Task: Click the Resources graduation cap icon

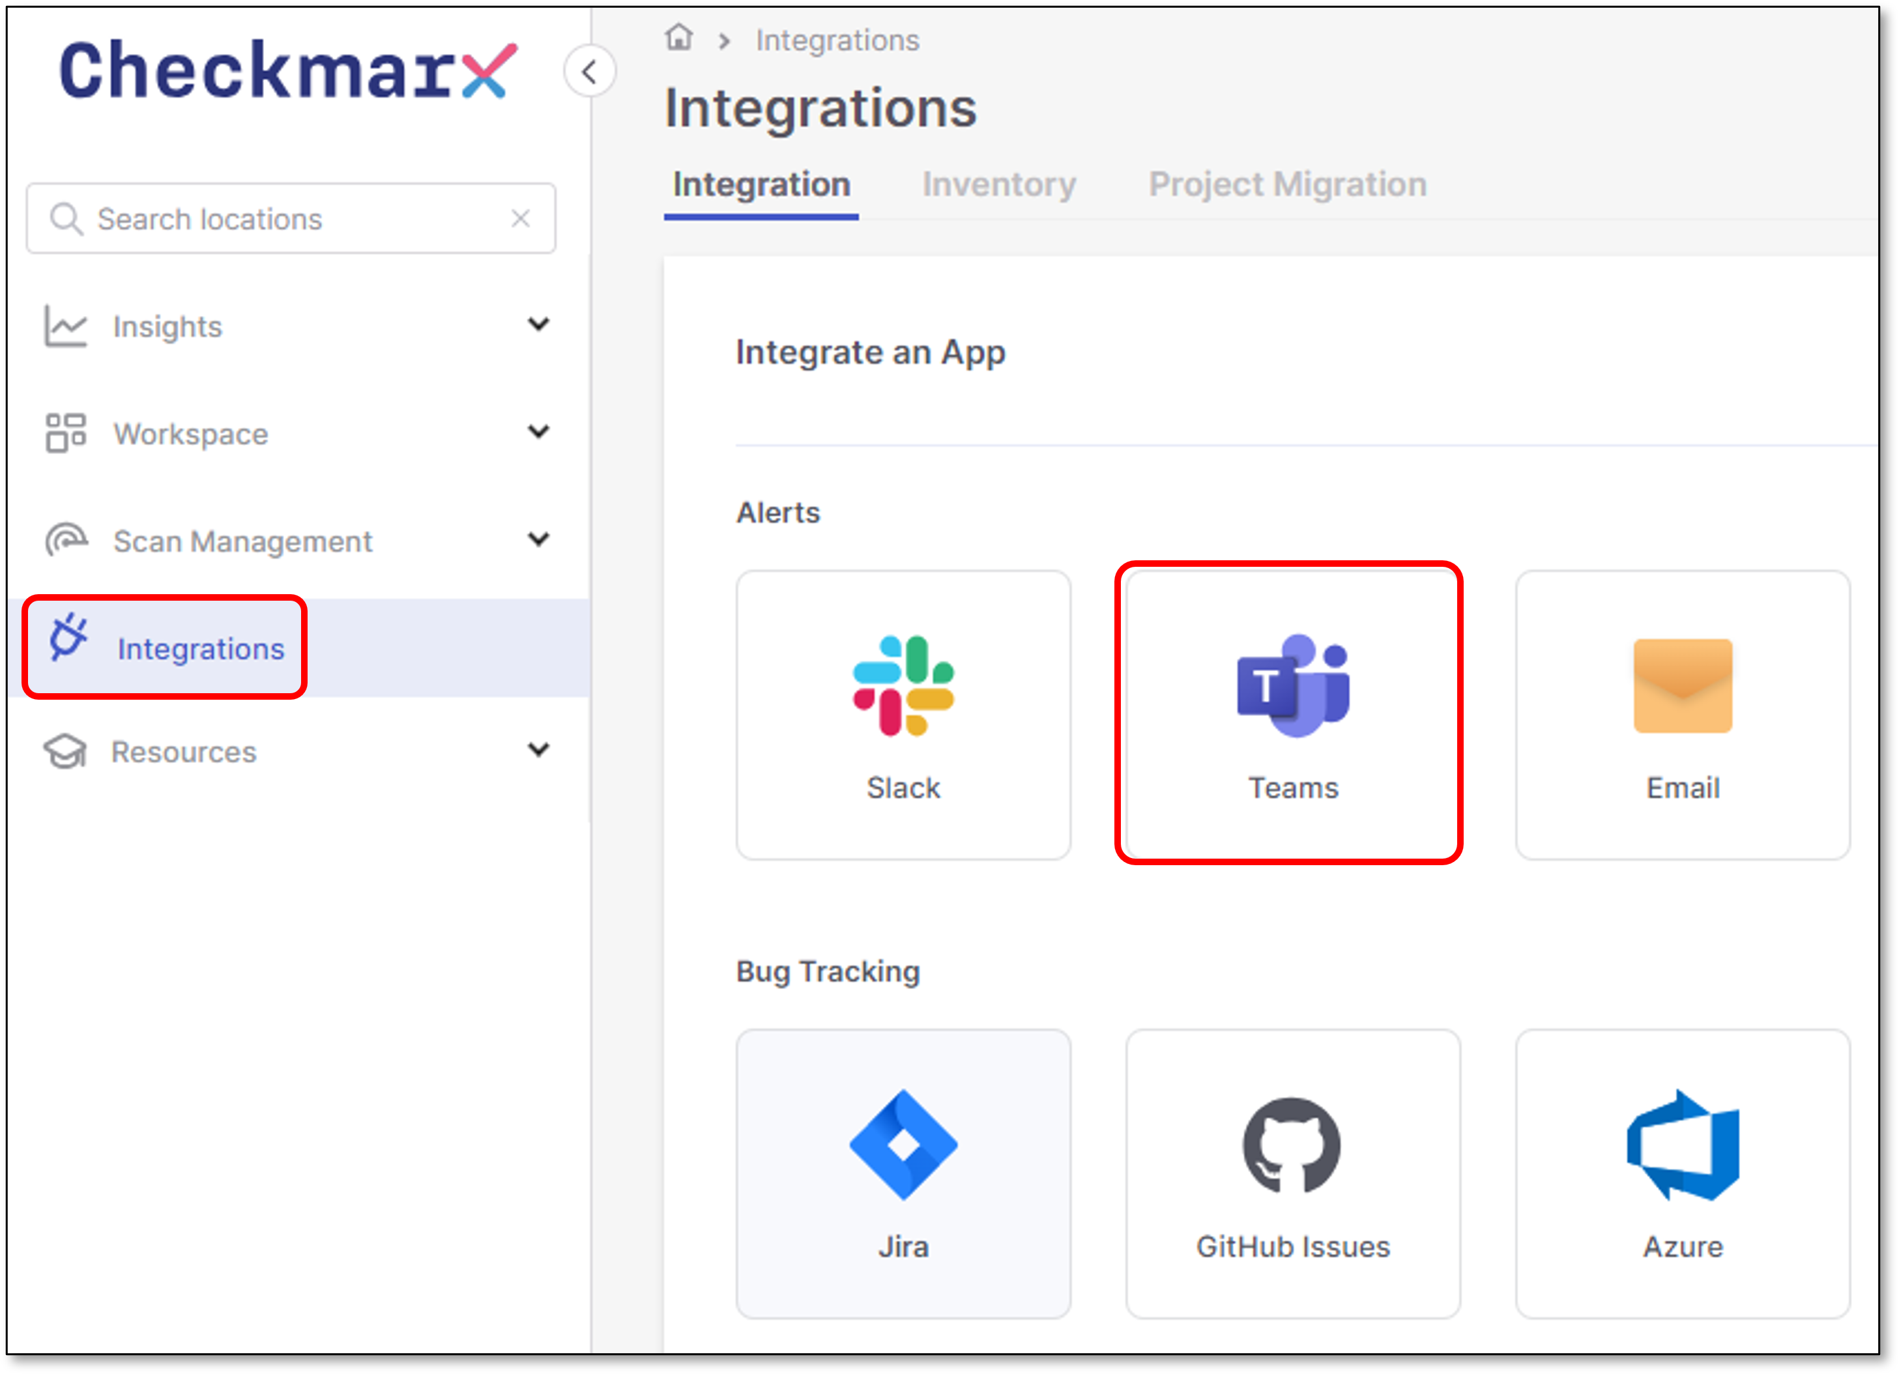Action: pyautogui.click(x=65, y=751)
